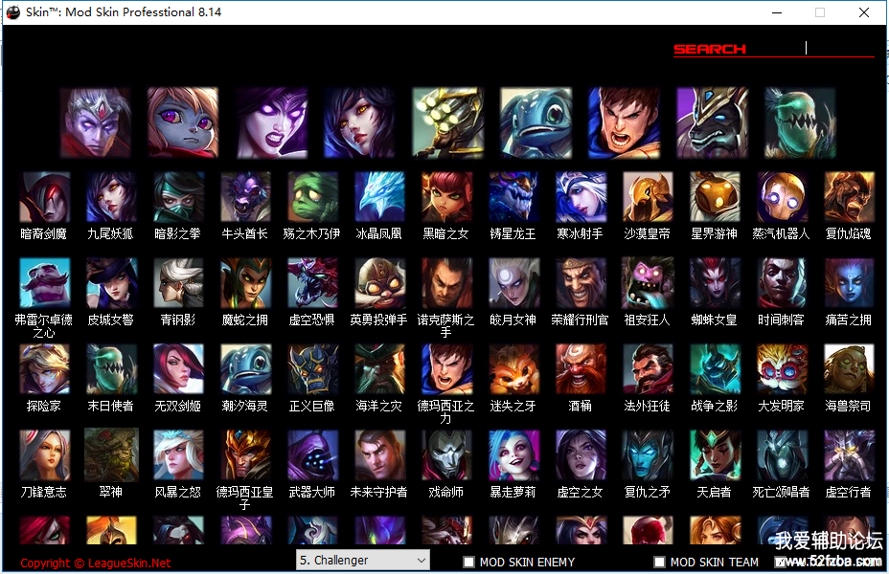Image resolution: width=889 pixels, height=574 pixels.
Task: Pick the 虚空恐惧 champion icon
Action: pyautogui.click(x=312, y=283)
